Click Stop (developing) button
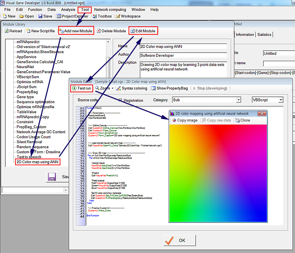The height and width of the screenshot is (253, 295). [210, 88]
